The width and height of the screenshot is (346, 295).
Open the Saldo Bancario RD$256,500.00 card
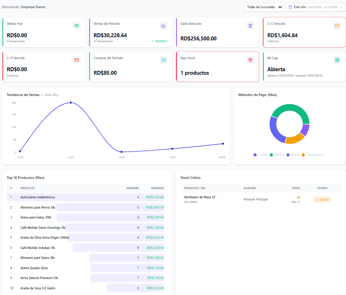(x=218, y=32)
